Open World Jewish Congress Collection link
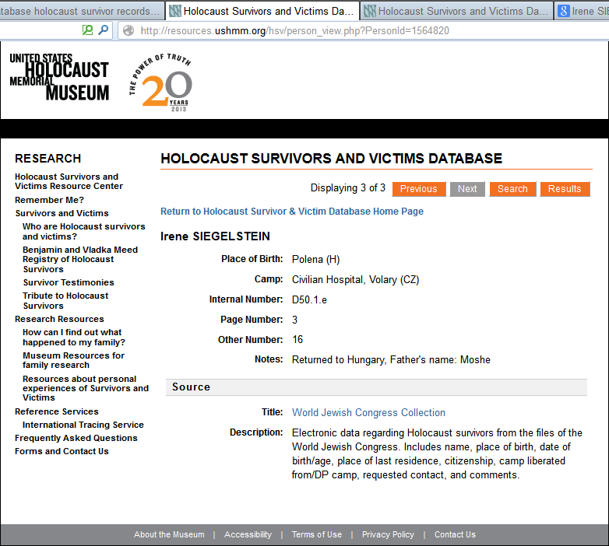Image resolution: width=609 pixels, height=546 pixels. 368,412
